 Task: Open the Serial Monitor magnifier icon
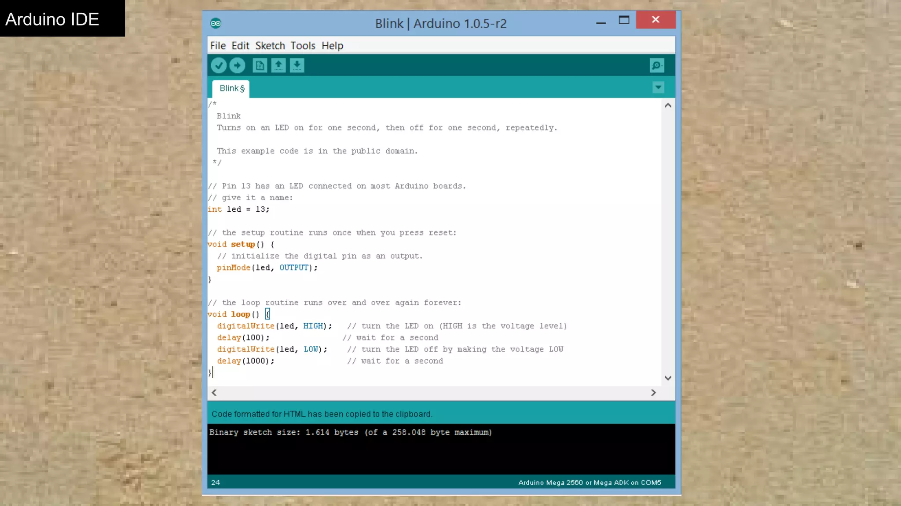656,65
